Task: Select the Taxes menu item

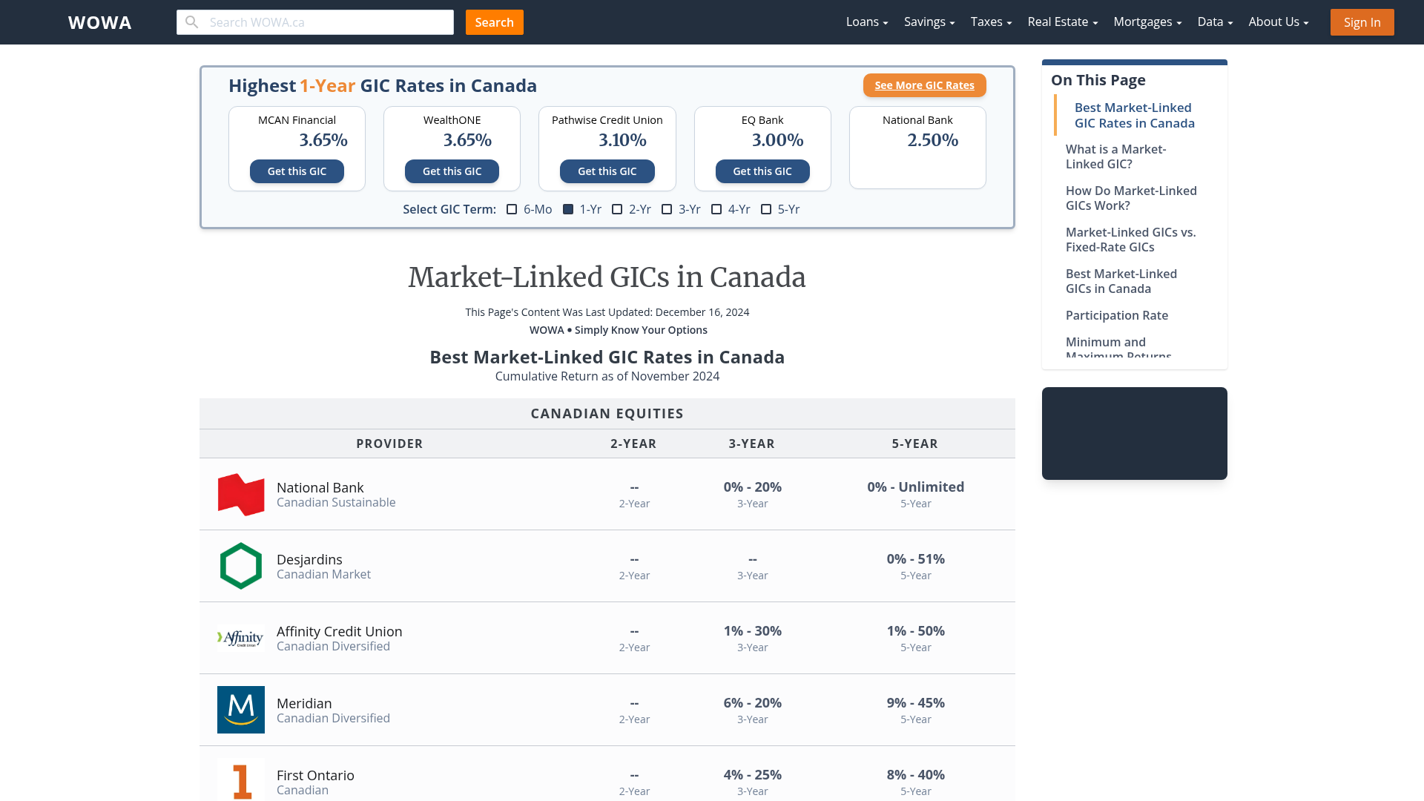Action: [x=990, y=22]
